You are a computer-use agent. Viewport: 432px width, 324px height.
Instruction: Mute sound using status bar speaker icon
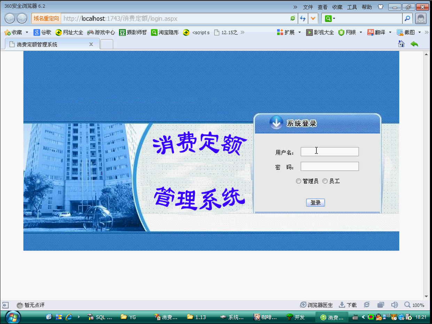(394, 305)
